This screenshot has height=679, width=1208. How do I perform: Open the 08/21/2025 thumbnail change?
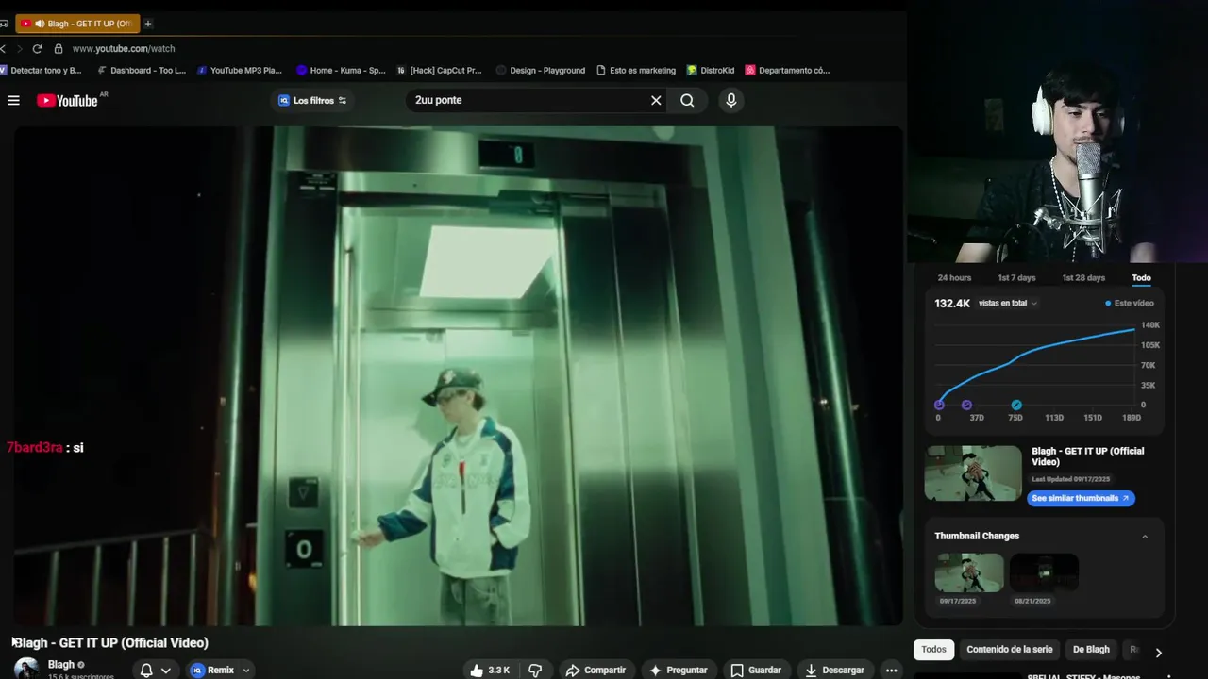pyautogui.click(x=1044, y=572)
